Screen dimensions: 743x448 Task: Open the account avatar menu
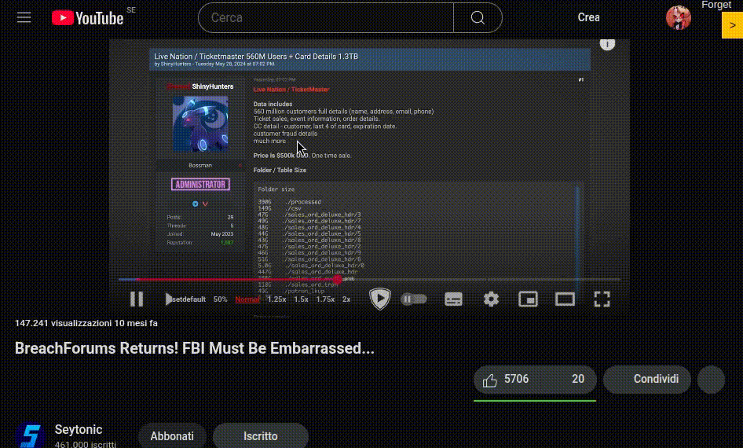tap(678, 17)
